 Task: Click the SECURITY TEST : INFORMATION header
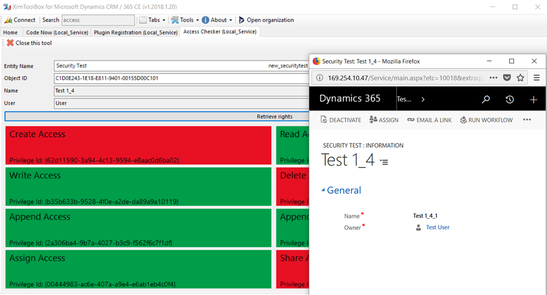point(363,146)
